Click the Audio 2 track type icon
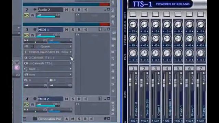This screenshot has width=219, height=123. point(35,10)
